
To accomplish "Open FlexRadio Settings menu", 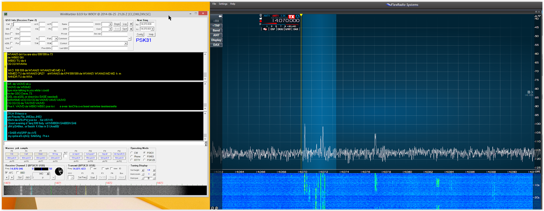I will [x=223, y=4].
